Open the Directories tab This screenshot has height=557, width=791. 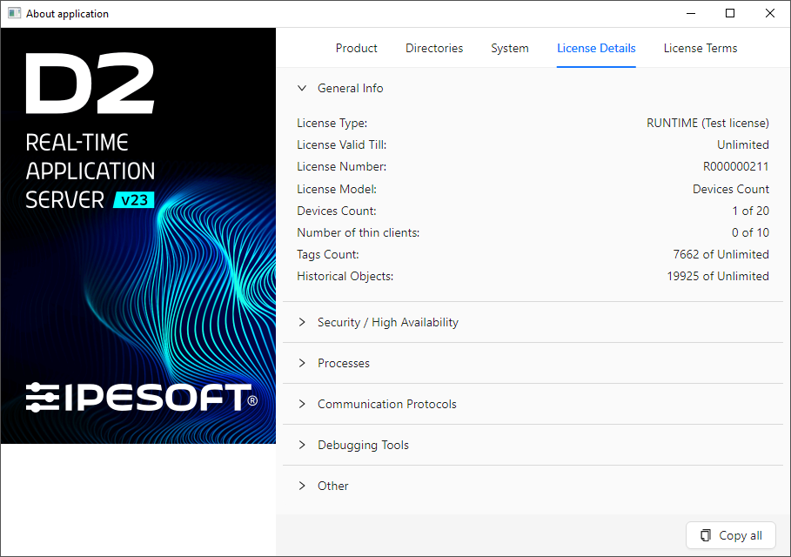434,49
